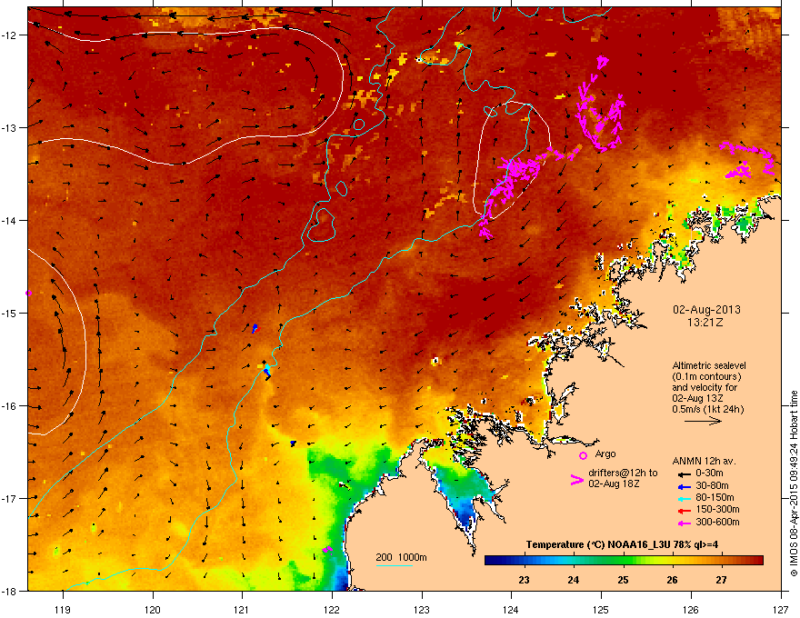Screen dimensions: 800x618
Task: Click the 24 tick label on colorbar
Action: (574, 580)
